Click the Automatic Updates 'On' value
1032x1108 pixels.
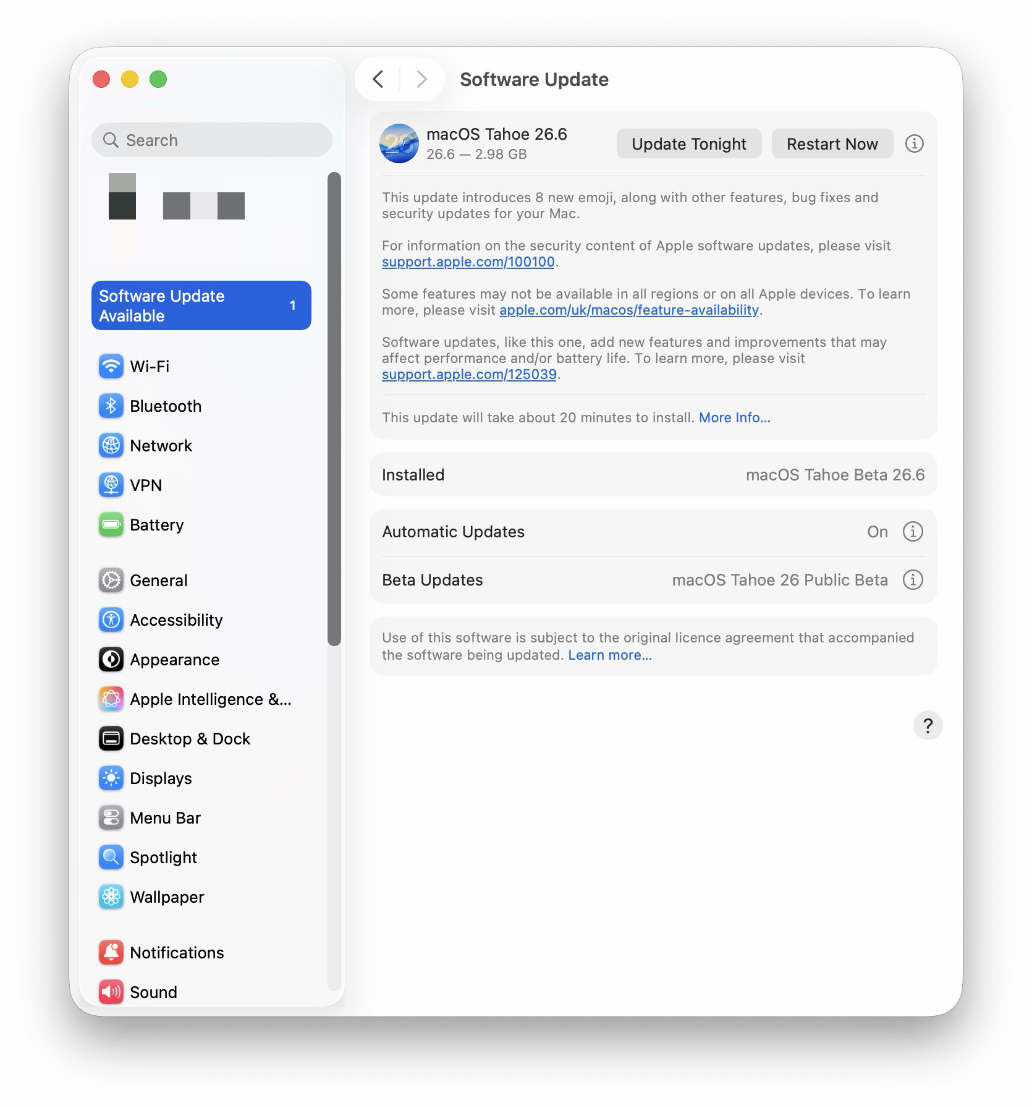click(x=877, y=531)
